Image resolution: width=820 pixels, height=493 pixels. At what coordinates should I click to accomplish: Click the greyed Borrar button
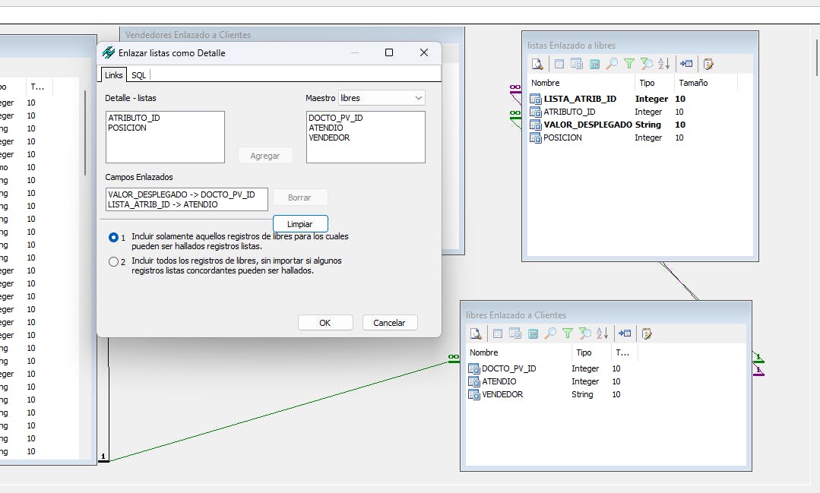(299, 198)
